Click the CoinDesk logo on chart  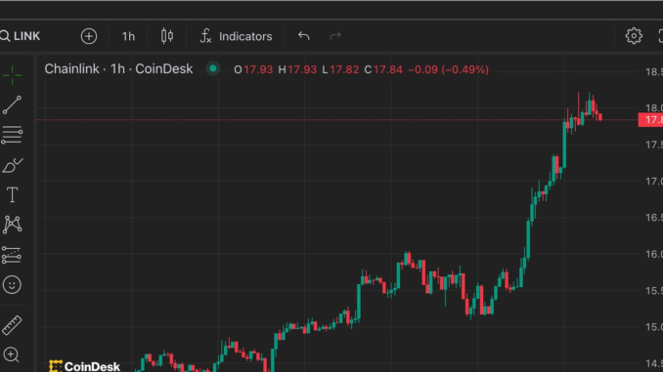pyautogui.click(x=84, y=366)
